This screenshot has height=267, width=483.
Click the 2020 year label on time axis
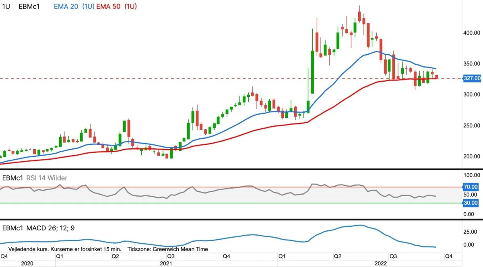coord(27,263)
